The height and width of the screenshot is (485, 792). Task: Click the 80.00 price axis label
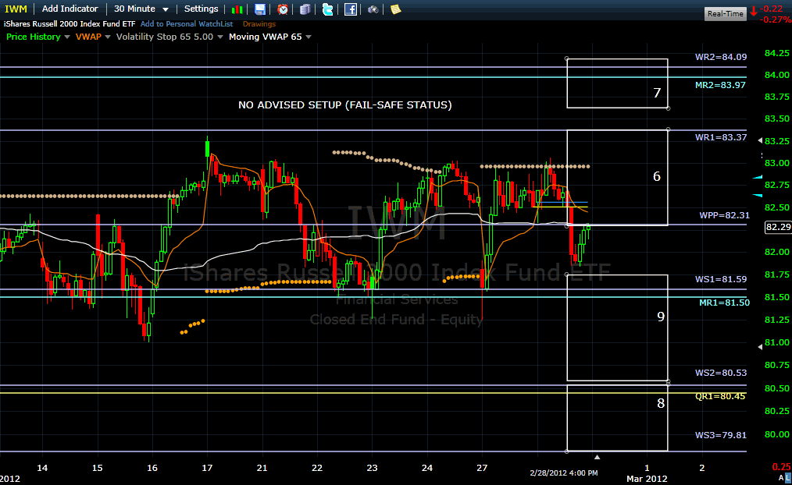coord(777,434)
